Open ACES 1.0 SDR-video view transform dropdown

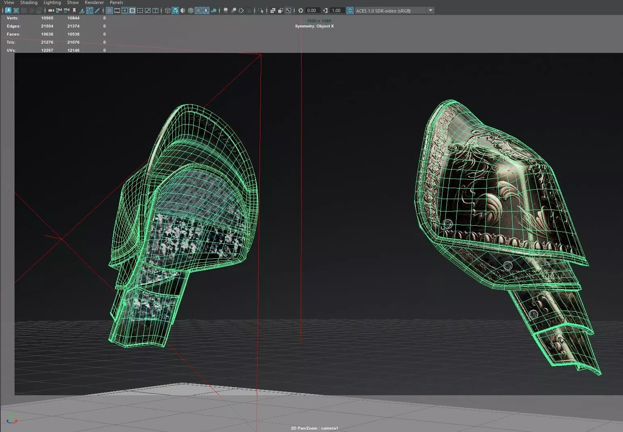394,10
